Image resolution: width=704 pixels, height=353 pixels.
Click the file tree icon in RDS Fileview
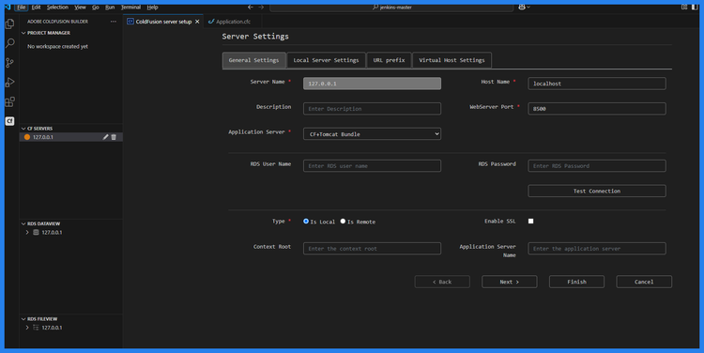click(x=36, y=328)
